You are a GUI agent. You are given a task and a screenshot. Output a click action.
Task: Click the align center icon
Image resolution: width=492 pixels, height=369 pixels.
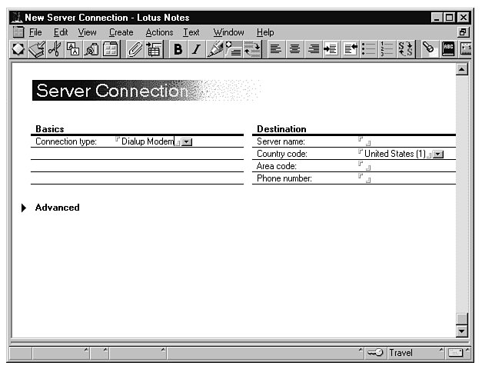point(294,50)
